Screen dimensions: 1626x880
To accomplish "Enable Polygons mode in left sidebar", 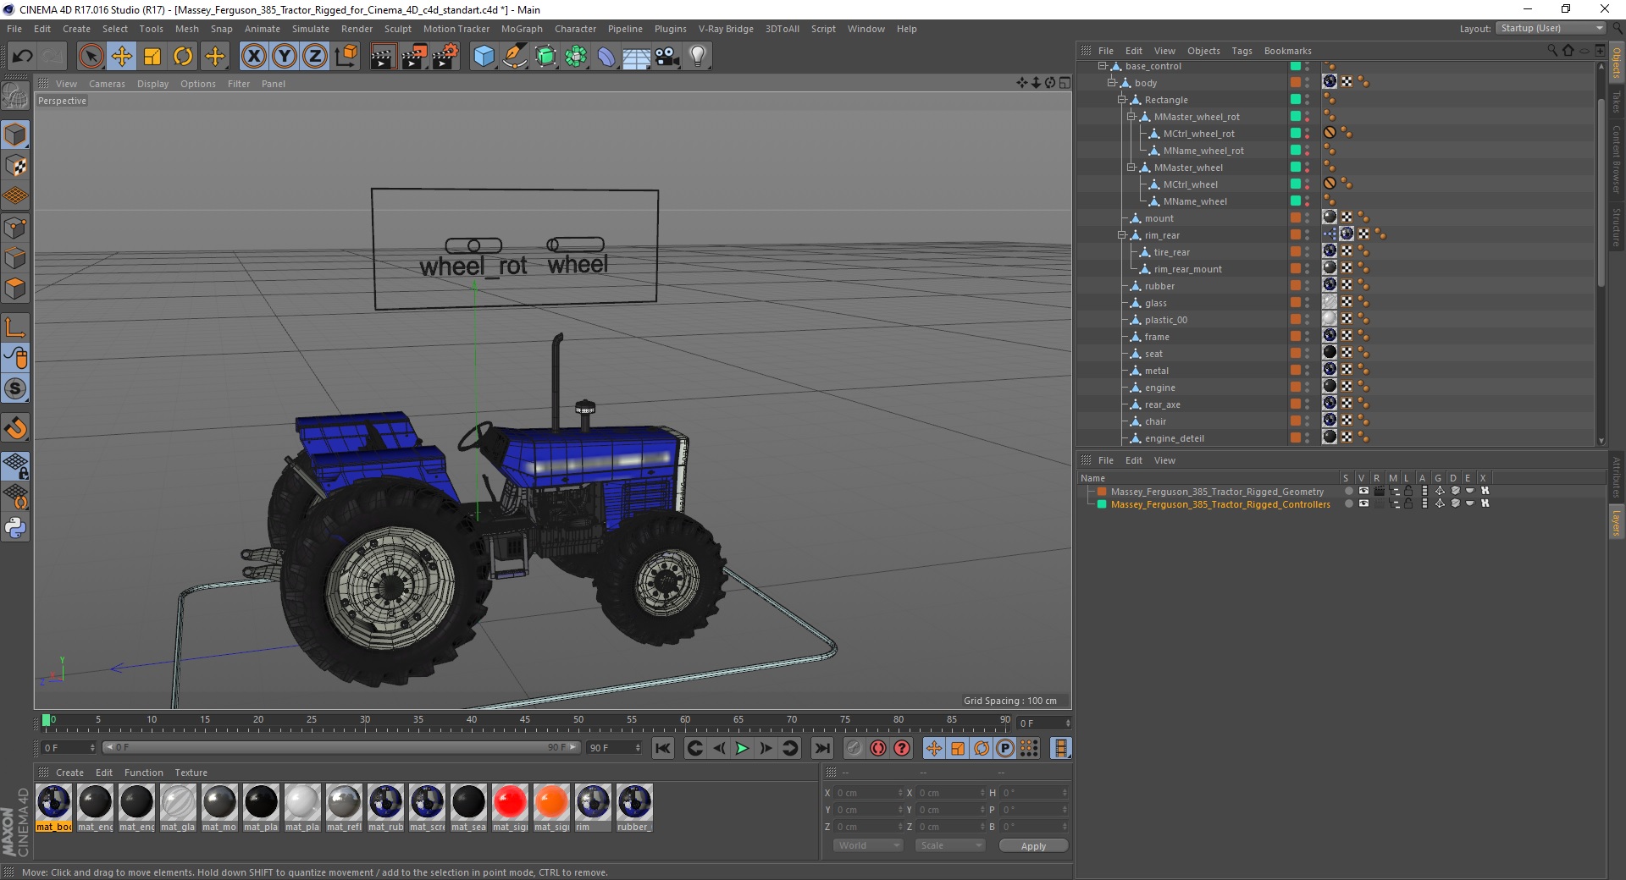I will 15,289.
